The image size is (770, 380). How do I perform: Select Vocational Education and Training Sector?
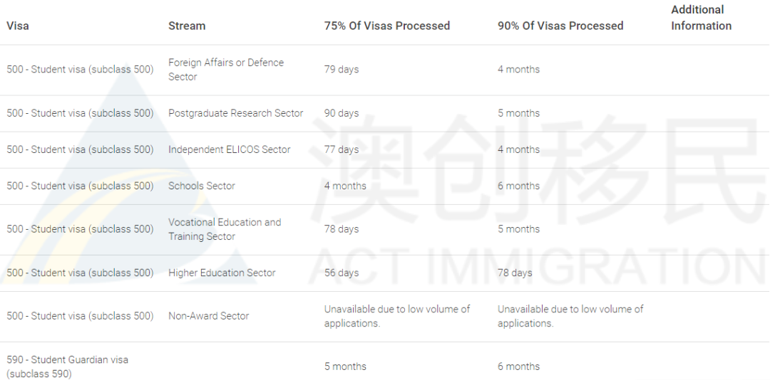click(x=225, y=229)
